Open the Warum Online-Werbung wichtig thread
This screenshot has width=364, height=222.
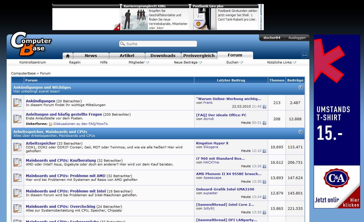[x=229, y=99]
